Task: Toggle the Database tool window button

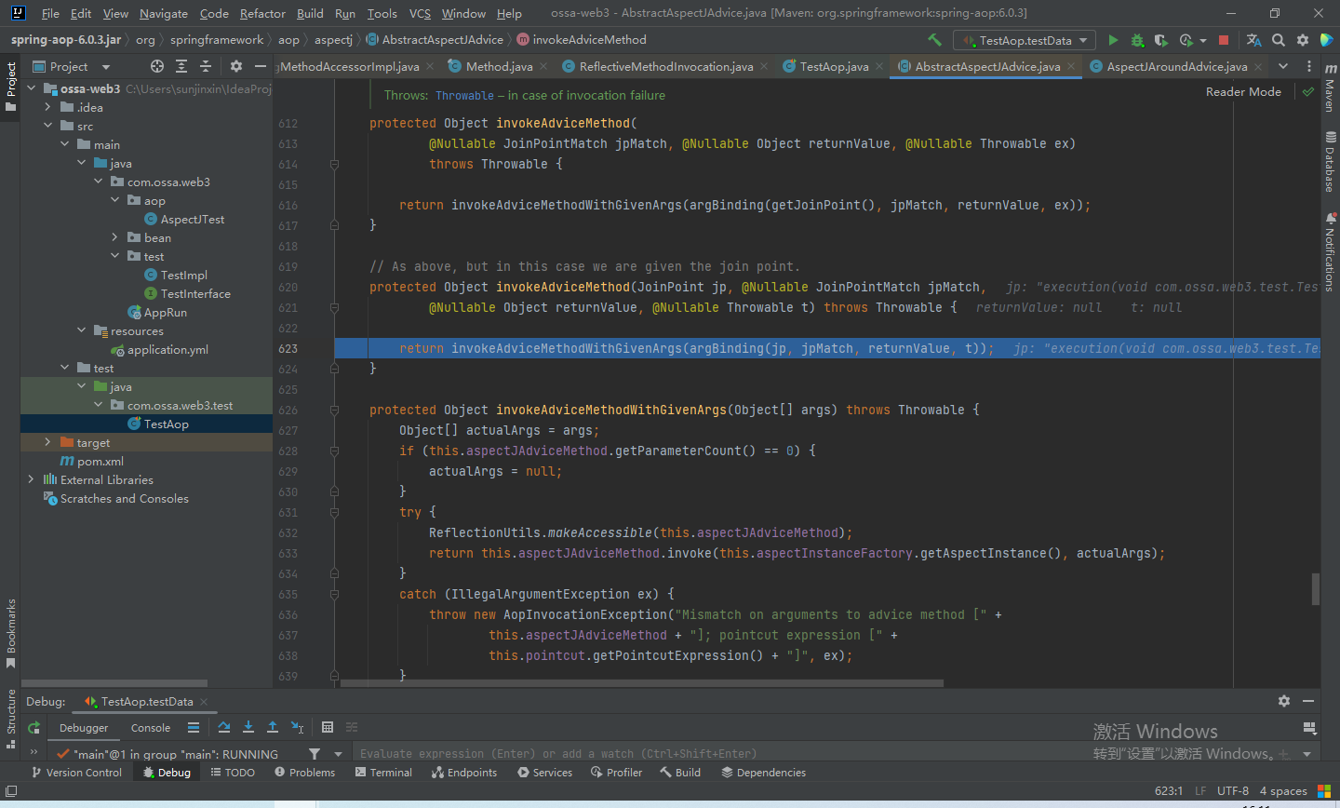Action: point(1330,162)
